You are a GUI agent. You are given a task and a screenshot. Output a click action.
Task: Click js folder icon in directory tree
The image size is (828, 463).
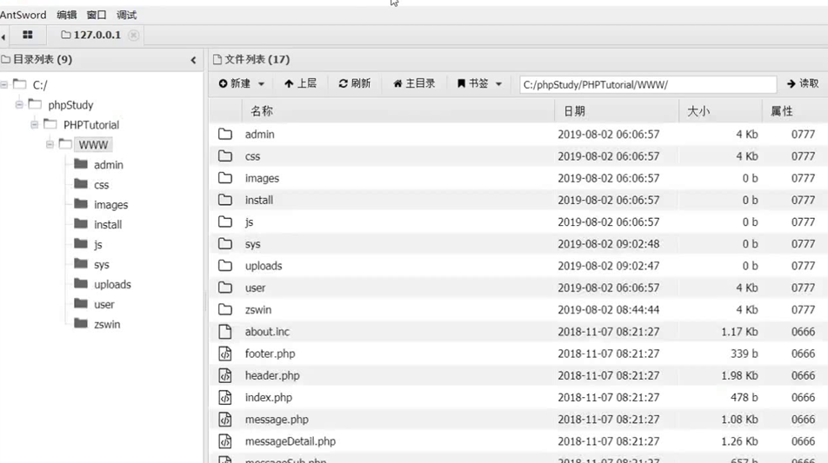(81, 243)
